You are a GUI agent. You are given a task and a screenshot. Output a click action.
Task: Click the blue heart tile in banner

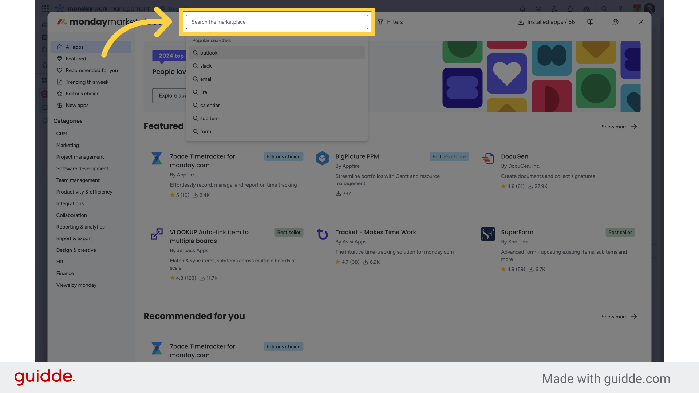tap(507, 74)
